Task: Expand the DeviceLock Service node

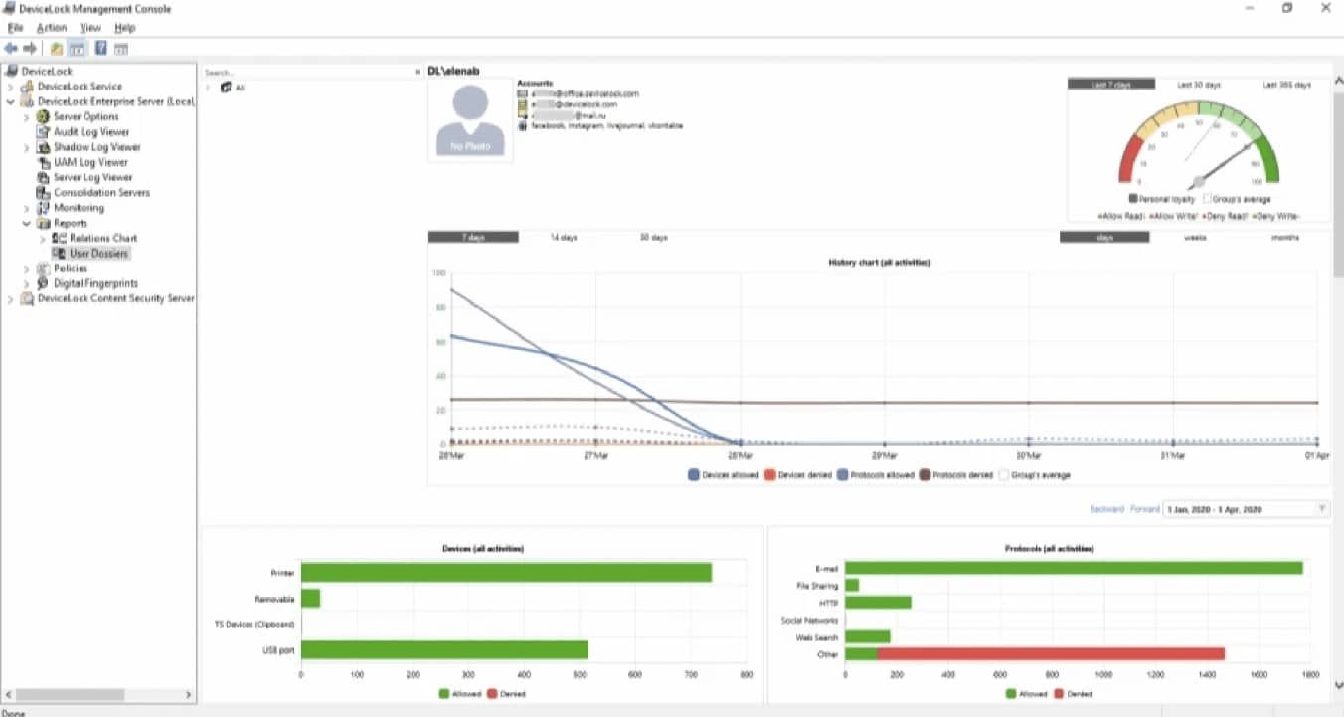Action: tap(11, 87)
